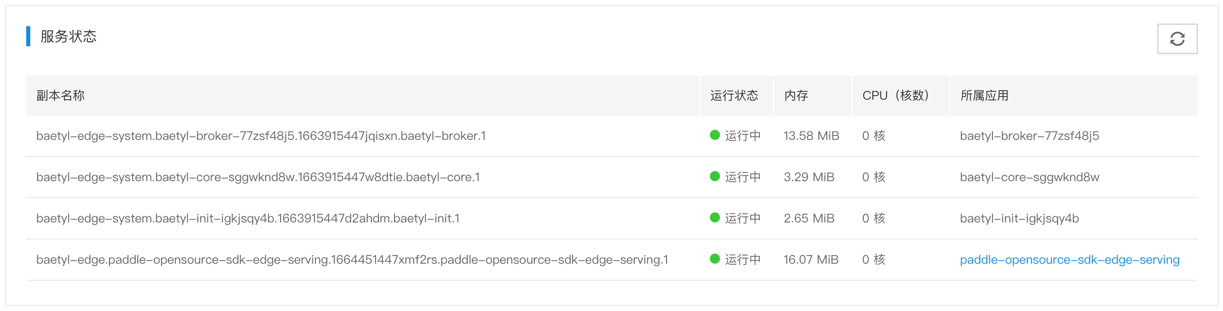The width and height of the screenshot is (1223, 311).
Task: Open the paddle-opensource-sdk-edge-serving application link
Action: [1069, 260]
